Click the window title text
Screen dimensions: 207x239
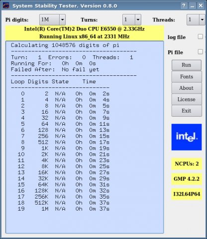(65, 6)
